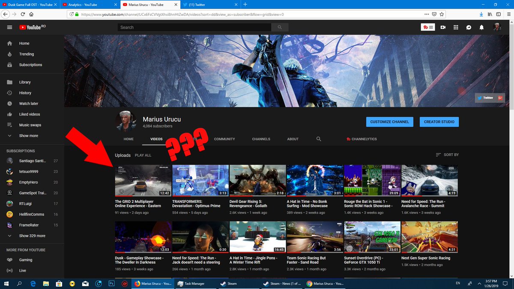Click Firefox reload button
This screenshot has width=514, height=289.
pos(23,14)
